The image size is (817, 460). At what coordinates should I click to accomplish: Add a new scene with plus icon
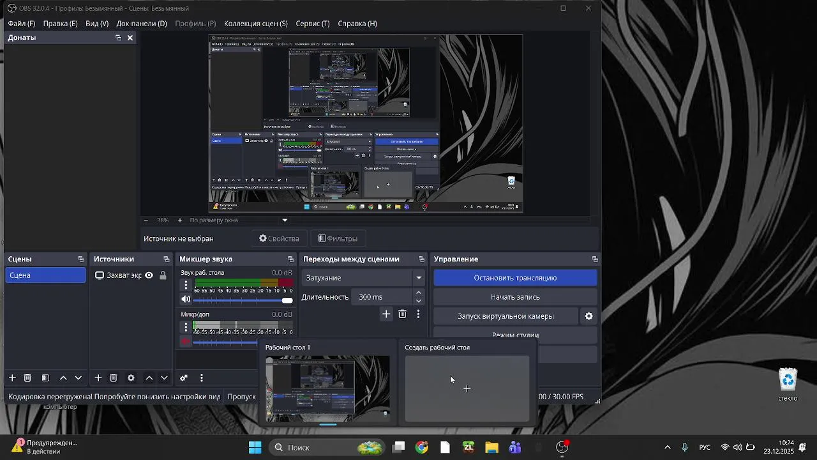(x=11, y=378)
